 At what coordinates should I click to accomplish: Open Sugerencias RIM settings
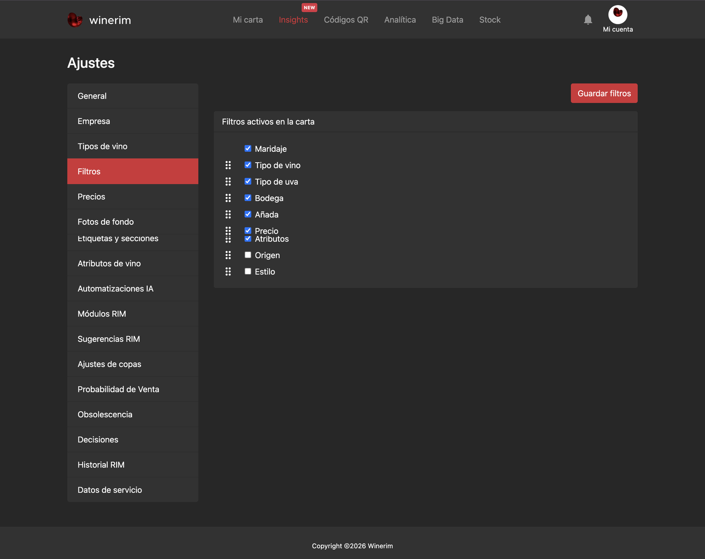[133, 339]
